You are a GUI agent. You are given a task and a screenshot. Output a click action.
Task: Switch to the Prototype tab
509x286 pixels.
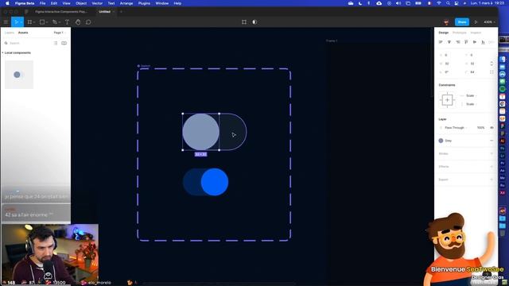click(460, 33)
